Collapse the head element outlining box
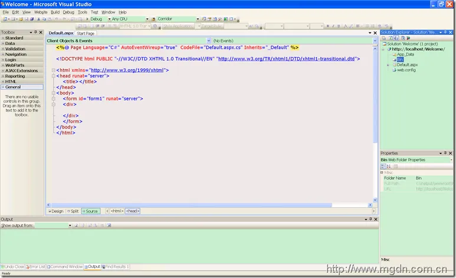 pyautogui.click(x=54, y=76)
